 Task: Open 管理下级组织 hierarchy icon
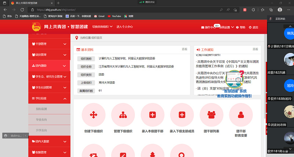(123, 115)
